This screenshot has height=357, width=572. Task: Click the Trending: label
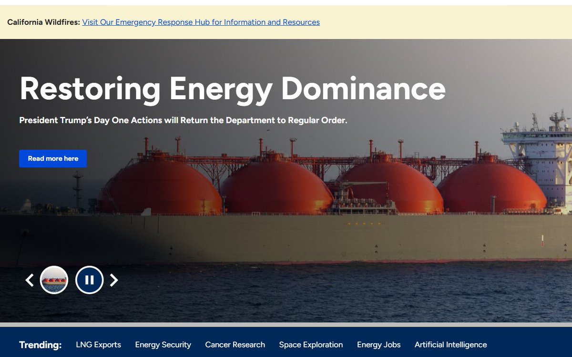(x=40, y=345)
